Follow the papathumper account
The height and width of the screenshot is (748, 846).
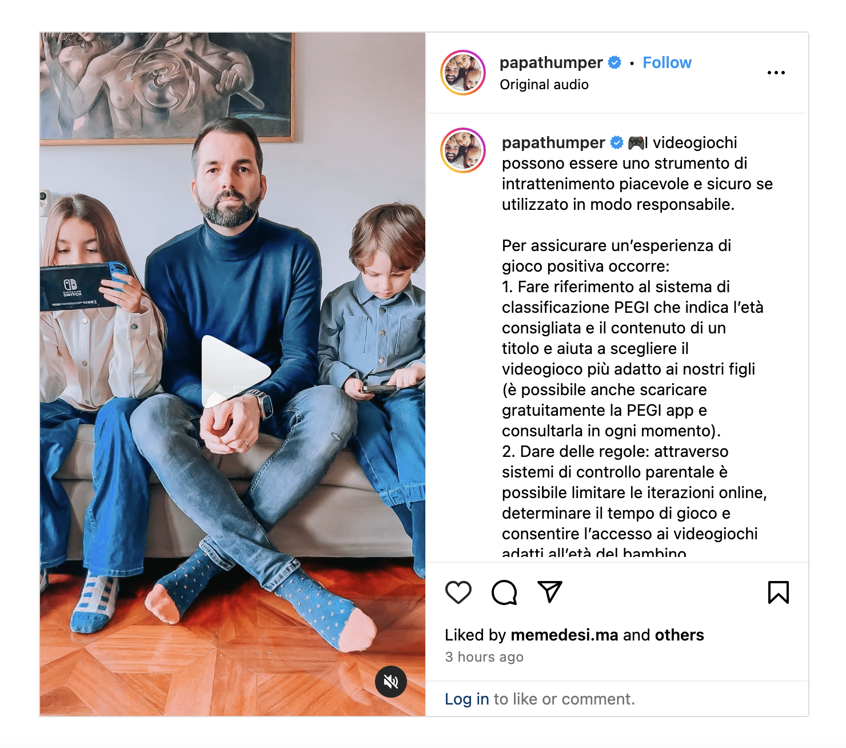667,63
